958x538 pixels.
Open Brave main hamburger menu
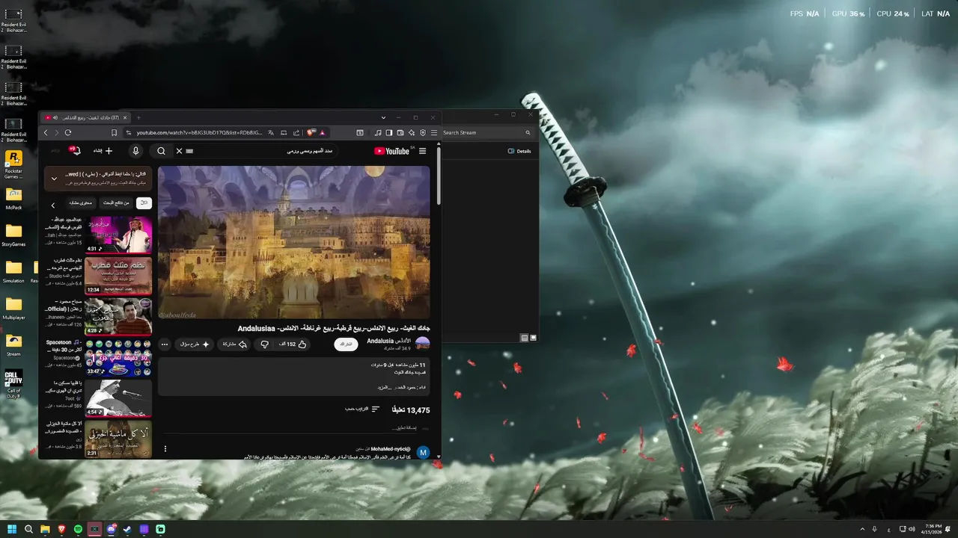(x=434, y=132)
